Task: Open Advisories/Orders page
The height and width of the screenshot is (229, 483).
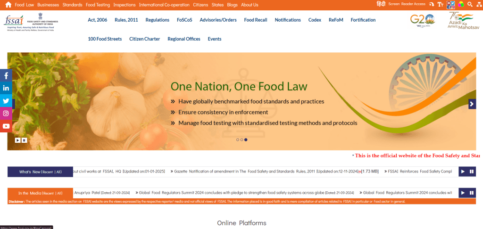Action: coord(218,20)
